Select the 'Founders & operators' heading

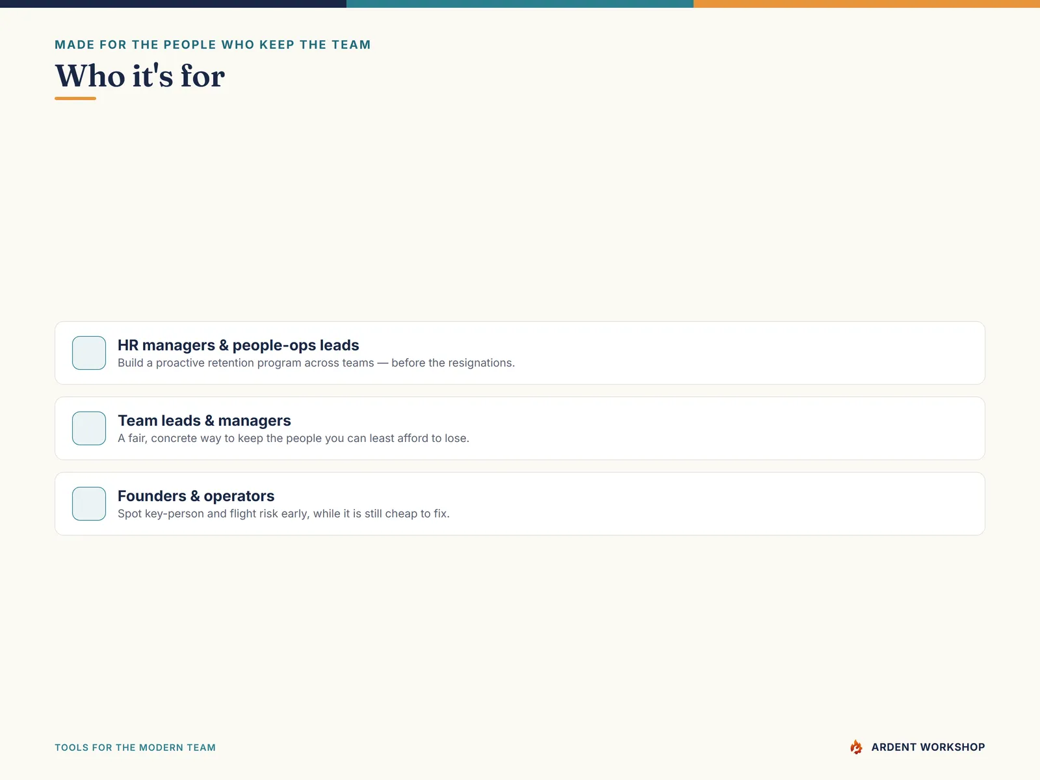(196, 496)
